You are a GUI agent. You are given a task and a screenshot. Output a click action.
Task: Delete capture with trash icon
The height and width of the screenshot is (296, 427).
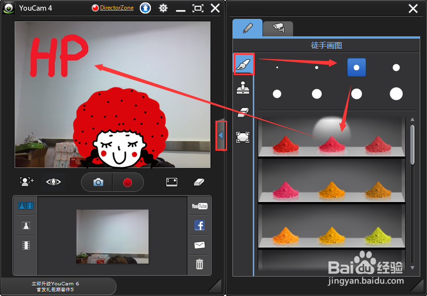(199, 264)
